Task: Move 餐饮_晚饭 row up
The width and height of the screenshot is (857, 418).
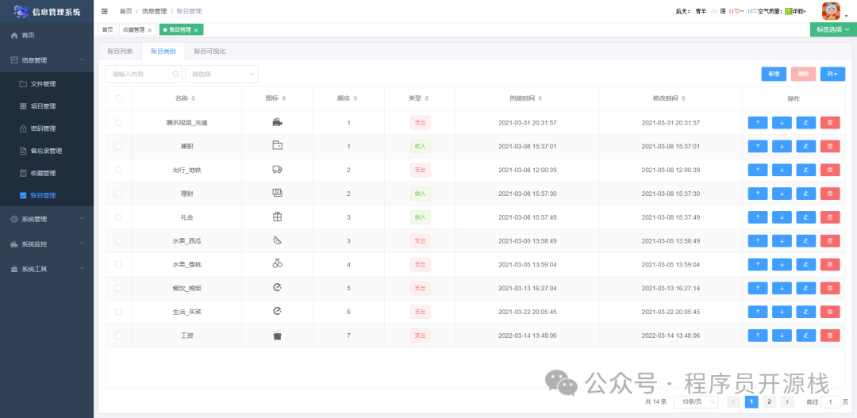Action: [x=758, y=288]
